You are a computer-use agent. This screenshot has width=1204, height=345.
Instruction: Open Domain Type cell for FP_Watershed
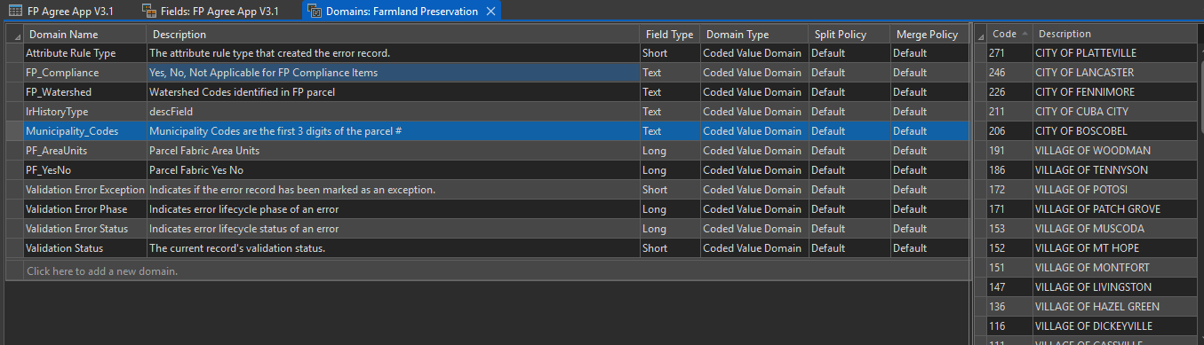coord(753,92)
